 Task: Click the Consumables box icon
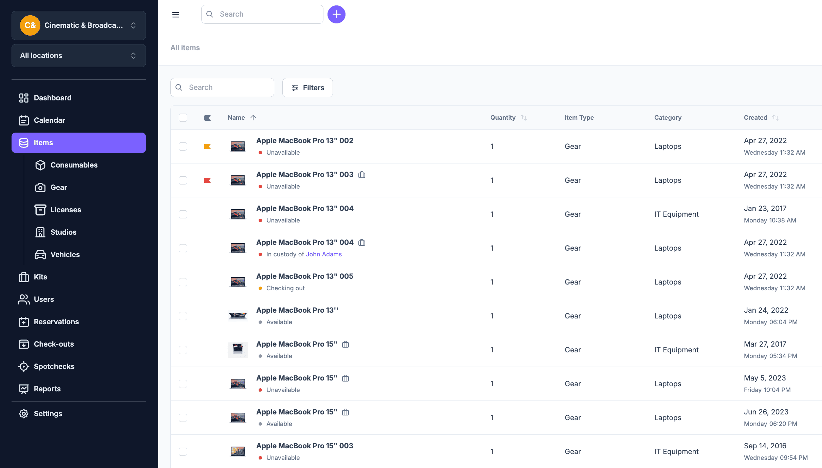40,165
